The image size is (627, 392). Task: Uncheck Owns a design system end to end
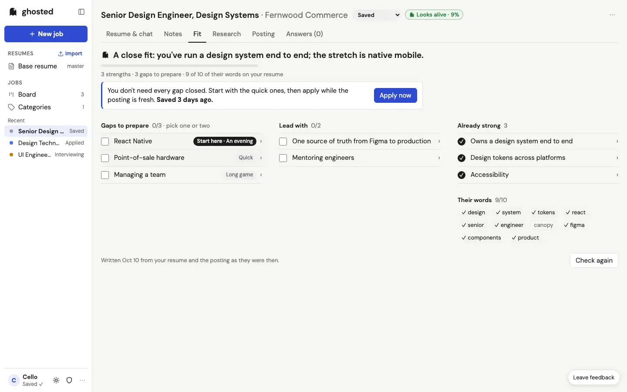coord(462,142)
